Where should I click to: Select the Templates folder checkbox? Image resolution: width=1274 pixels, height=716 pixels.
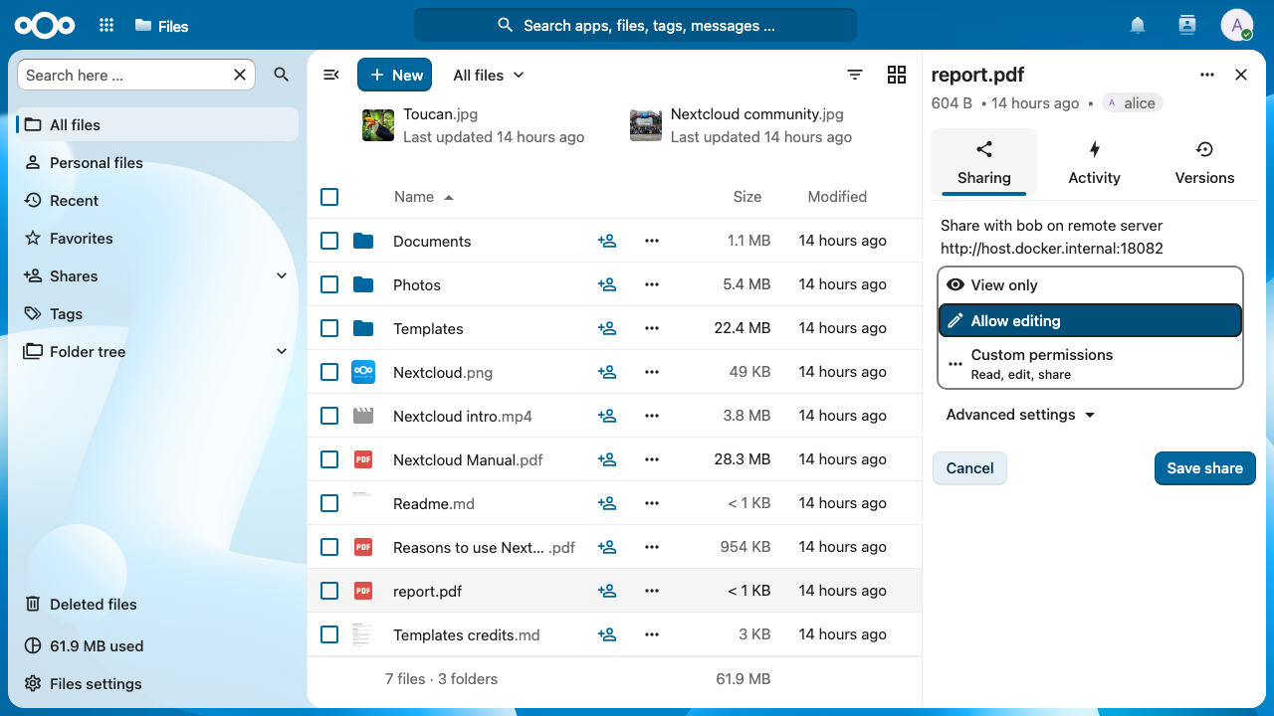coord(329,328)
